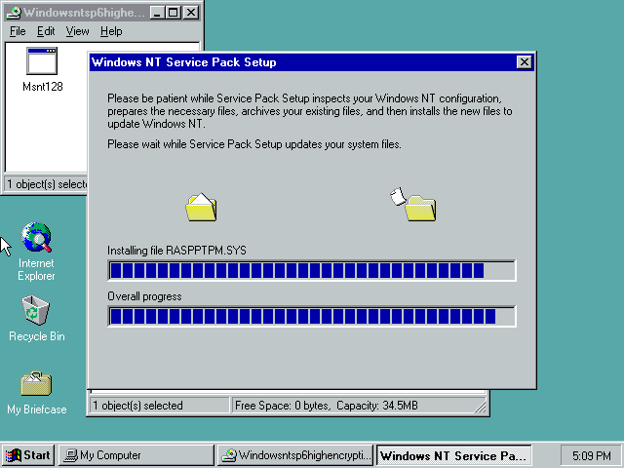The image size is (624, 468).
Task: Open the File menu
Action: click(18, 31)
